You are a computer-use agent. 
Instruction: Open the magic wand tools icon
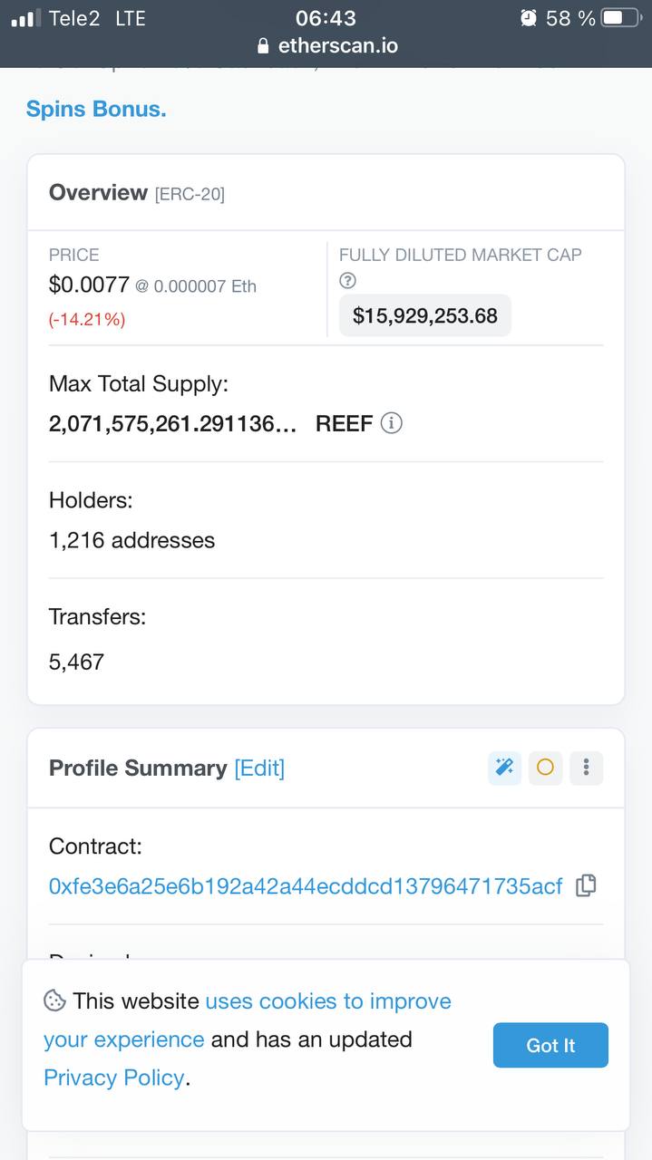pyautogui.click(x=504, y=768)
